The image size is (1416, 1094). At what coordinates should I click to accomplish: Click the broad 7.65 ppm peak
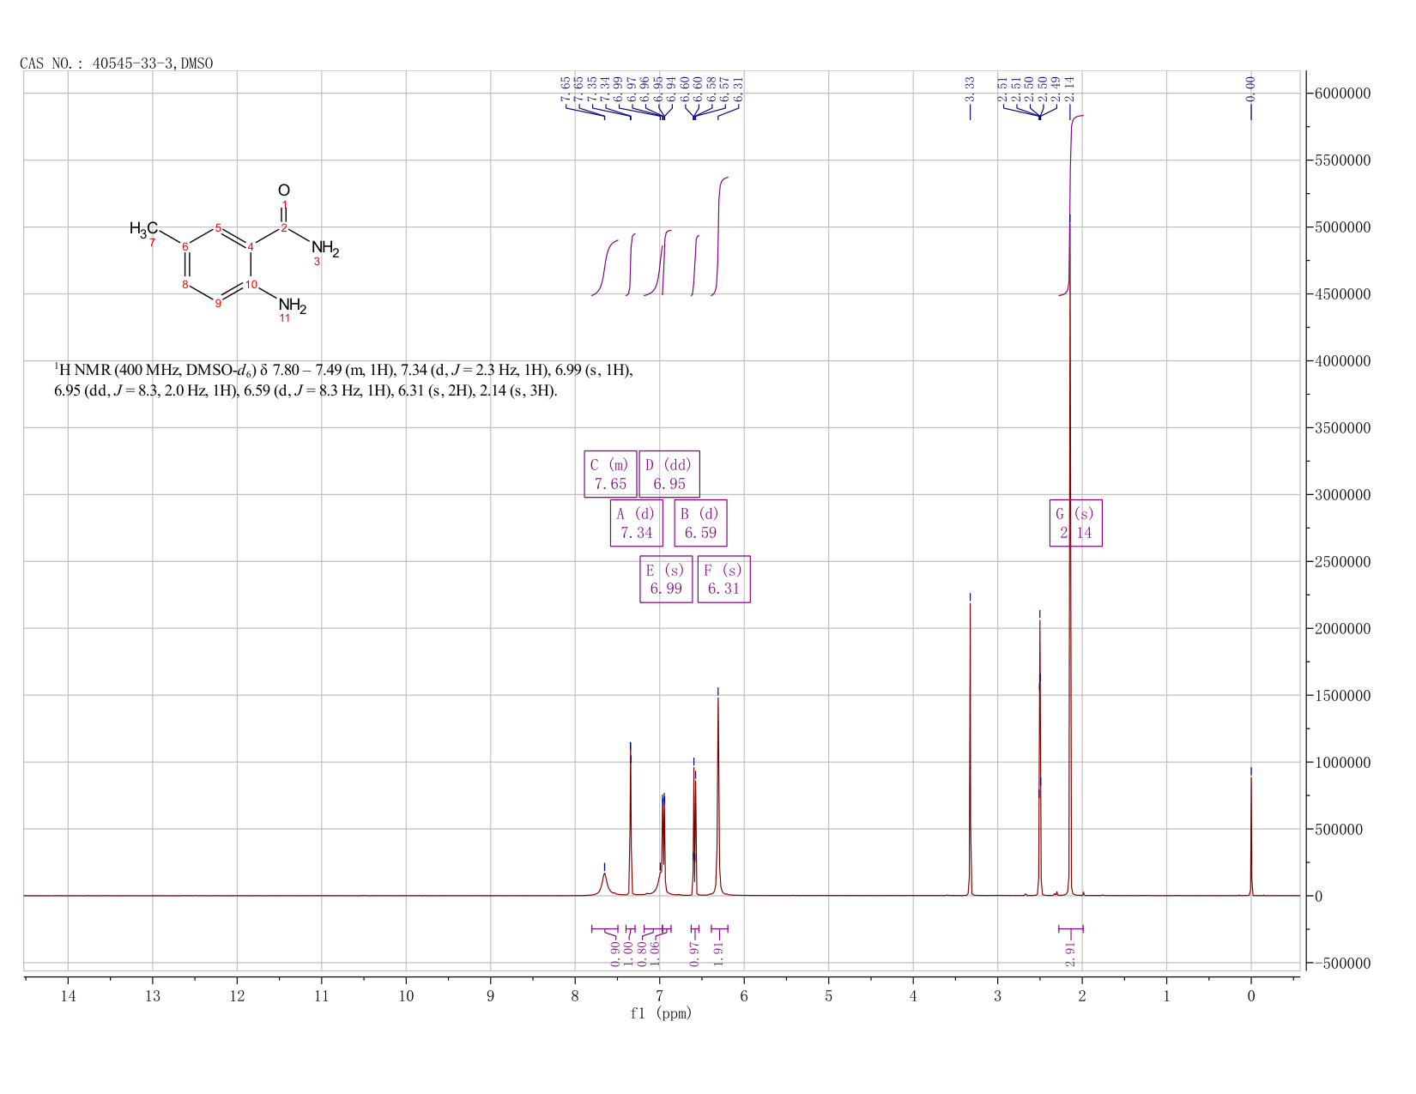(604, 884)
